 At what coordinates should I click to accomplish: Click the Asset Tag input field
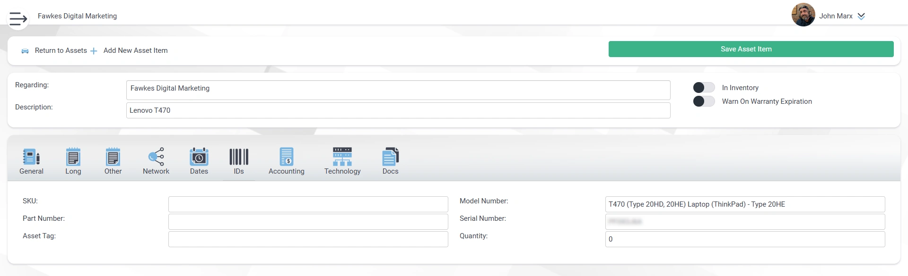(308, 239)
